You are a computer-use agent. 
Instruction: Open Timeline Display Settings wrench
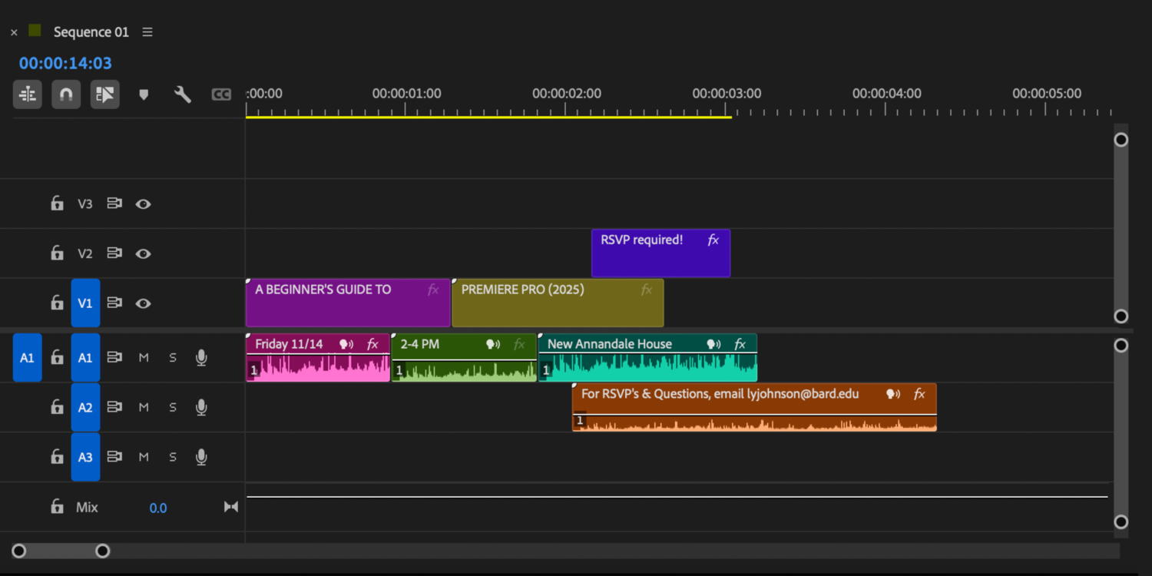(183, 94)
